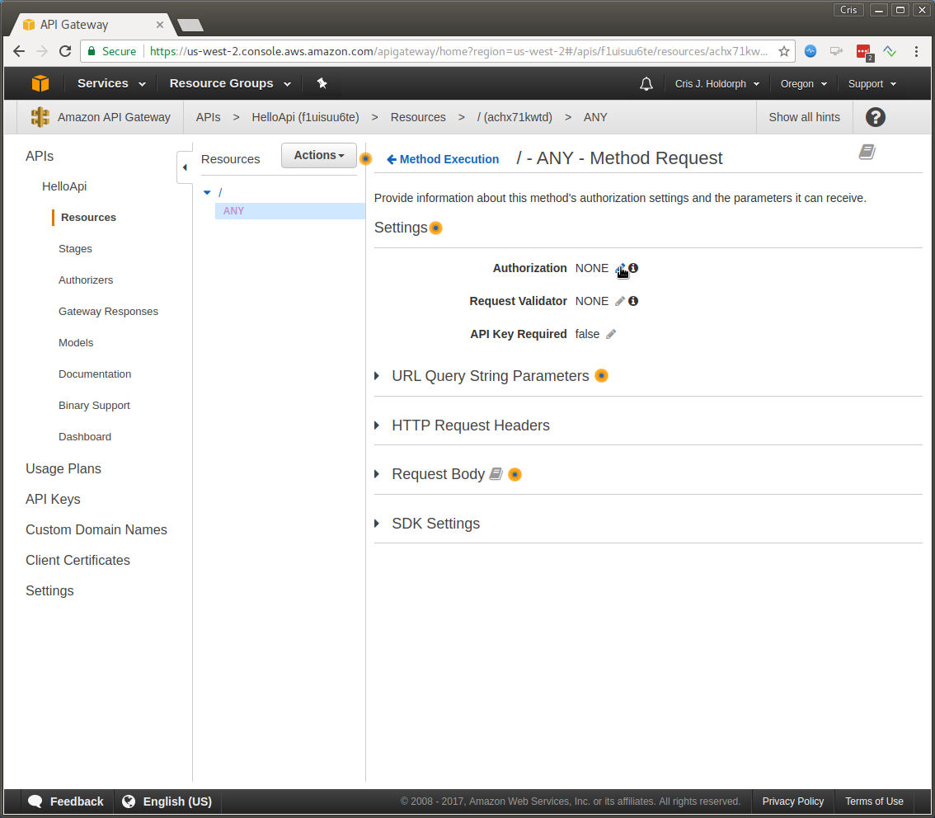Image resolution: width=935 pixels, height=818 pixels.
Task: Open Binary Support in the sidebar
Action: click(x=94, y=406)
